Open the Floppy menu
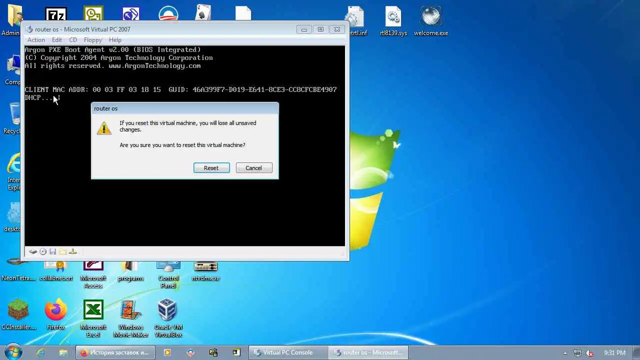The image size is (640, 360). (x=93, y=40)
